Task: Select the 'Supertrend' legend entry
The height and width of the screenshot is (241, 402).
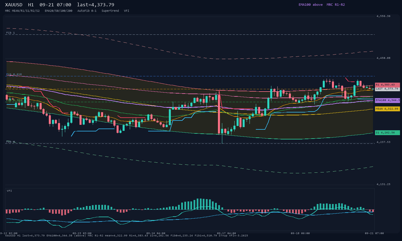Action: (110, 11)
